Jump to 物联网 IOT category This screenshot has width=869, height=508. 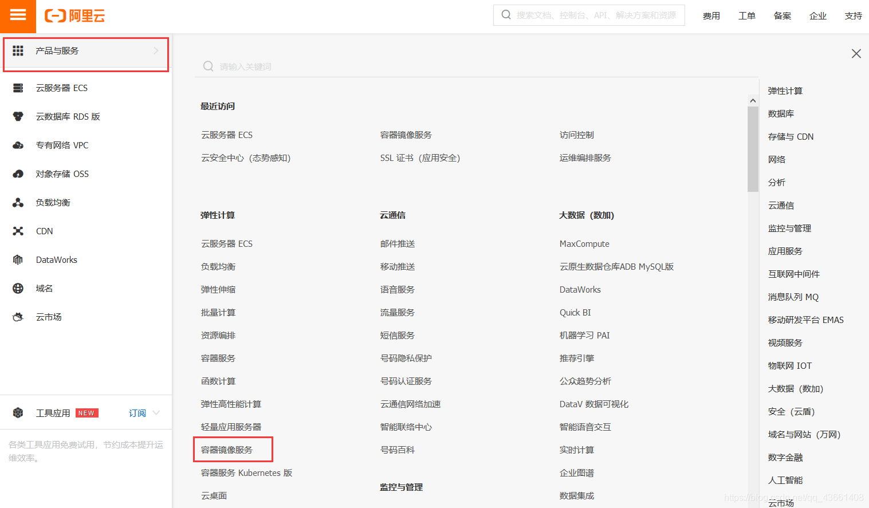click(790, 365)
